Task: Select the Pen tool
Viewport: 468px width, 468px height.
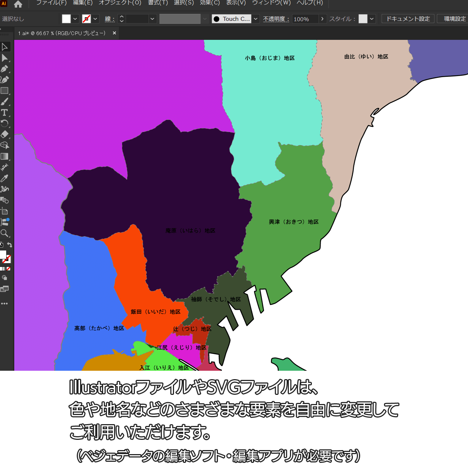Action: (5, 69)
